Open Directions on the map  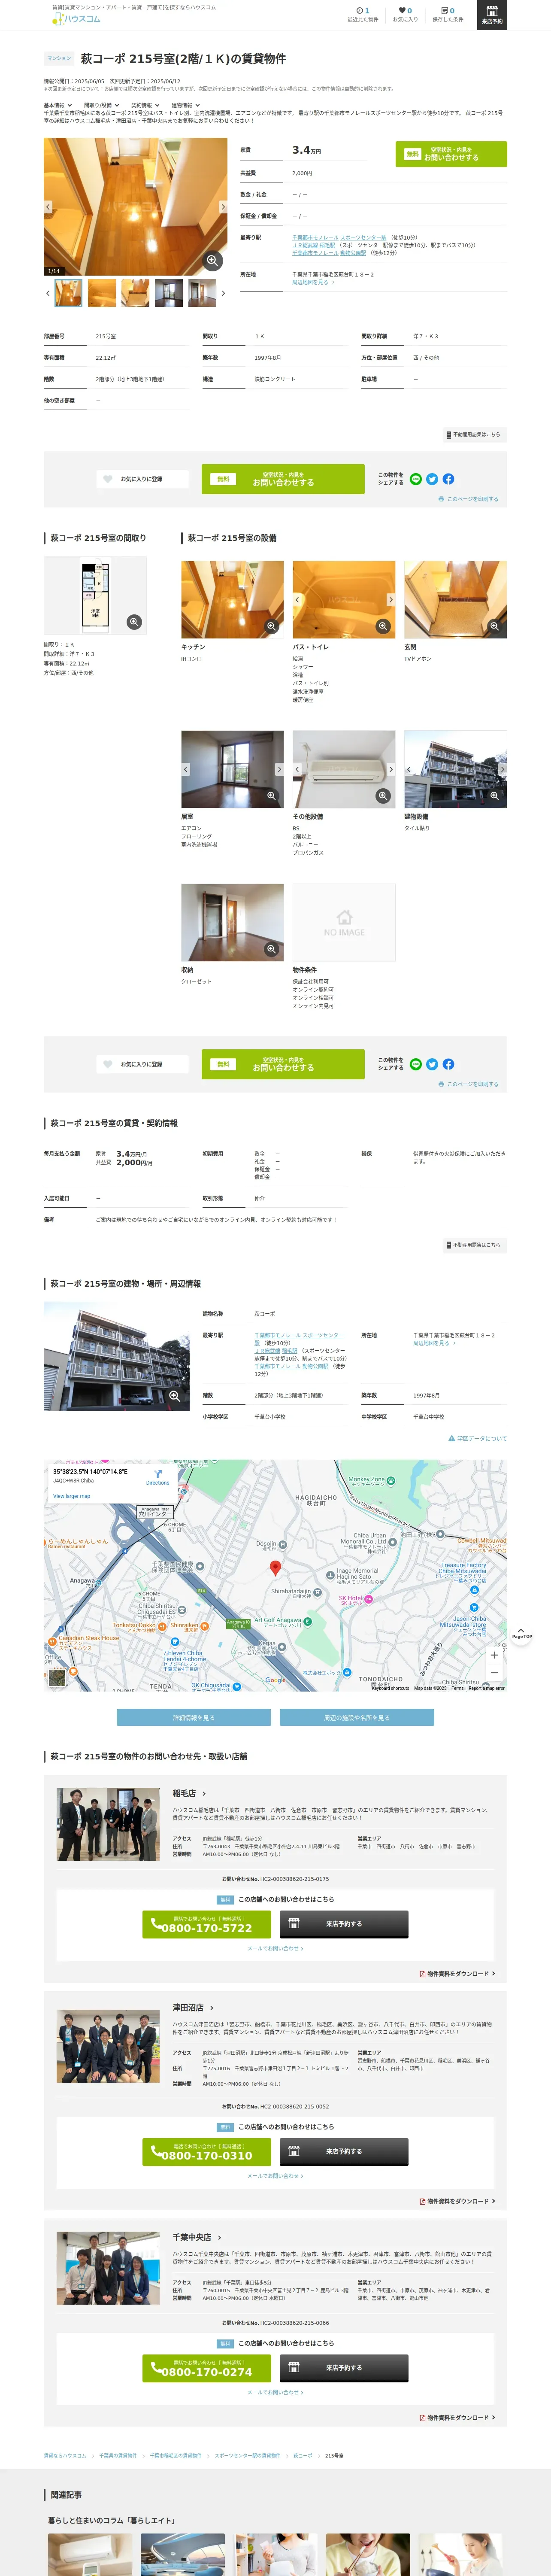point(158,1477)
